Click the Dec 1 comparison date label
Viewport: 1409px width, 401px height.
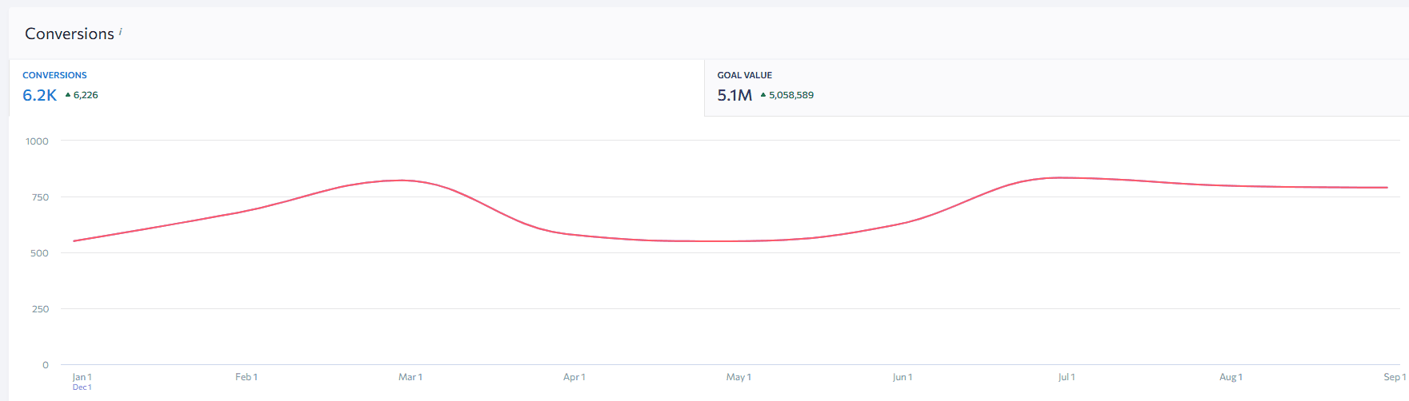point(82,387)
